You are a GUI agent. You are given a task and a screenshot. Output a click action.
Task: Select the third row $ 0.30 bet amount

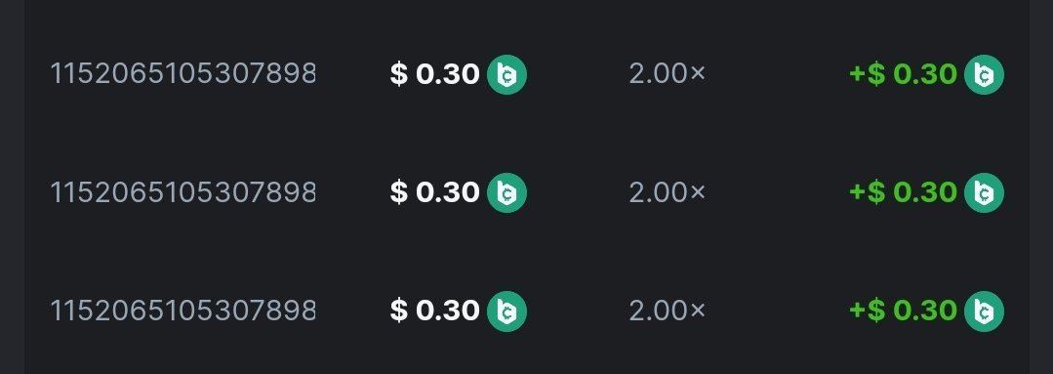pos(434,311)
